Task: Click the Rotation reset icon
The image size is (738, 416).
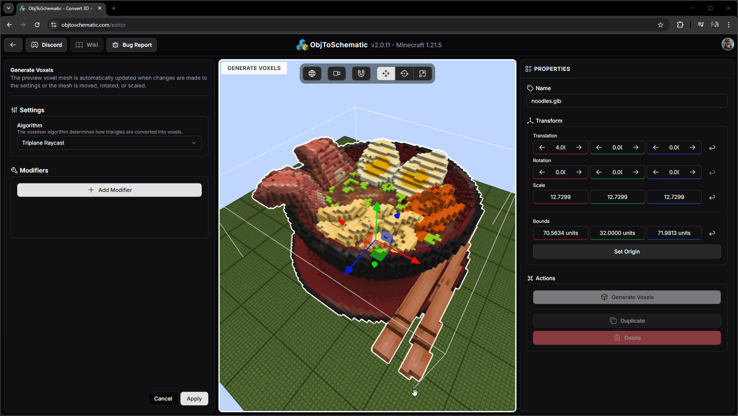Action: (712, 172)
